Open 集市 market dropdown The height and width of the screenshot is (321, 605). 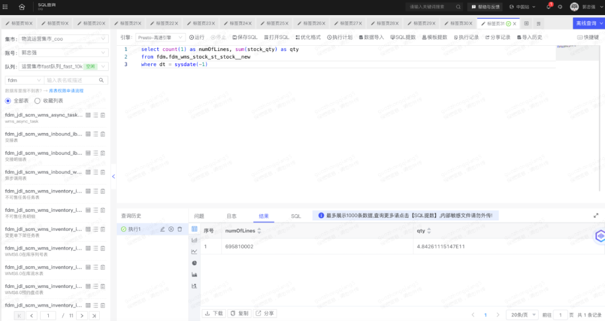64,39
